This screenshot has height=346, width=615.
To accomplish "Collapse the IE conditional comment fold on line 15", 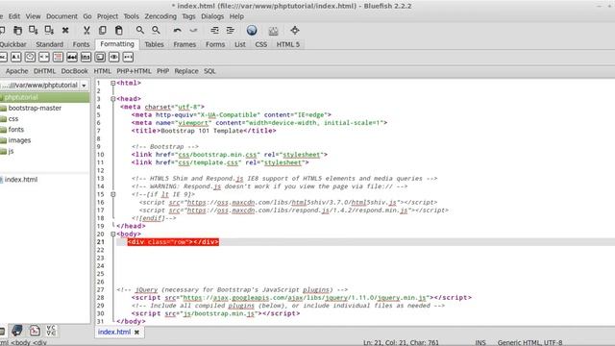I will [113, 194].
